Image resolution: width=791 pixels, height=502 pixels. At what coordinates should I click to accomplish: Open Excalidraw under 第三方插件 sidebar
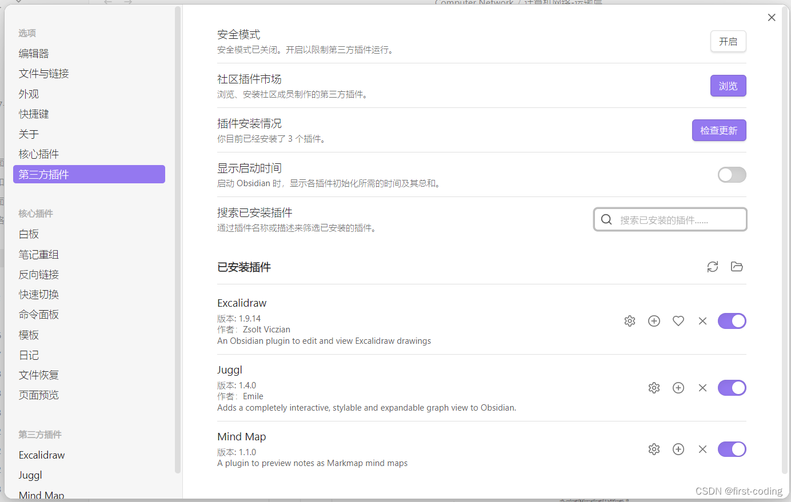[41, 455]
